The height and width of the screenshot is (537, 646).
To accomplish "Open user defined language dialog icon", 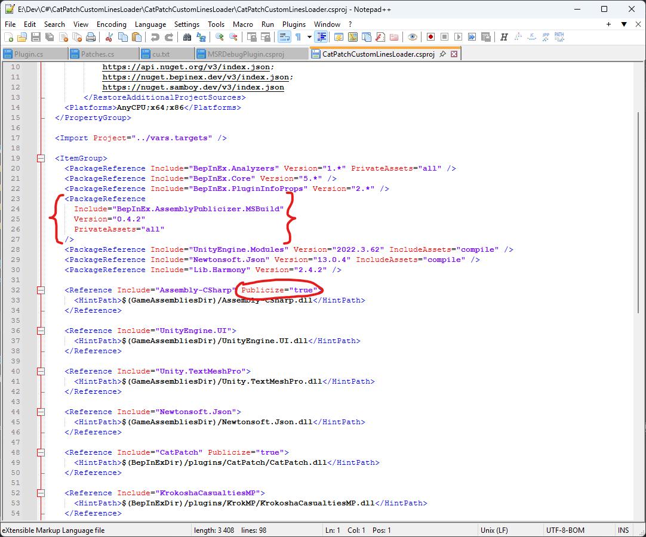I will pos(339,37).
